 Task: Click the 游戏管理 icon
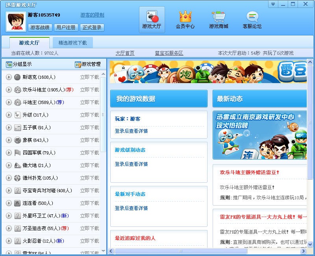click(78, 64)
